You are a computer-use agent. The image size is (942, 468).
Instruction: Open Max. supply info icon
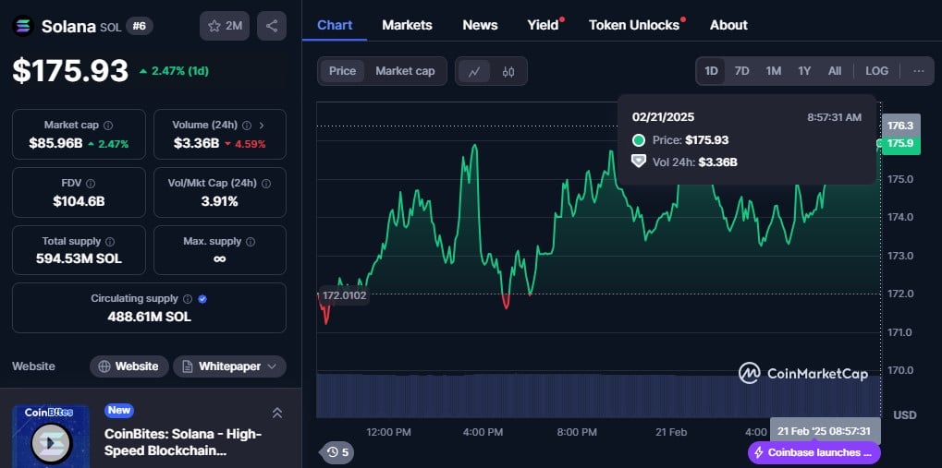pyautogui.click(x=251, y=241)
